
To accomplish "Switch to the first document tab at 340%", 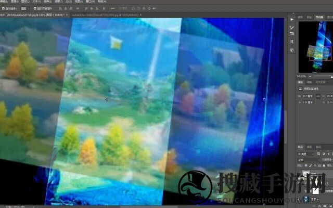I will 32,15.
